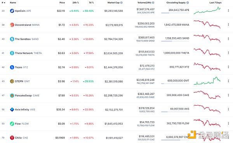Sort the table by Price column
The image size is (233, 143).
pos(62,3)
